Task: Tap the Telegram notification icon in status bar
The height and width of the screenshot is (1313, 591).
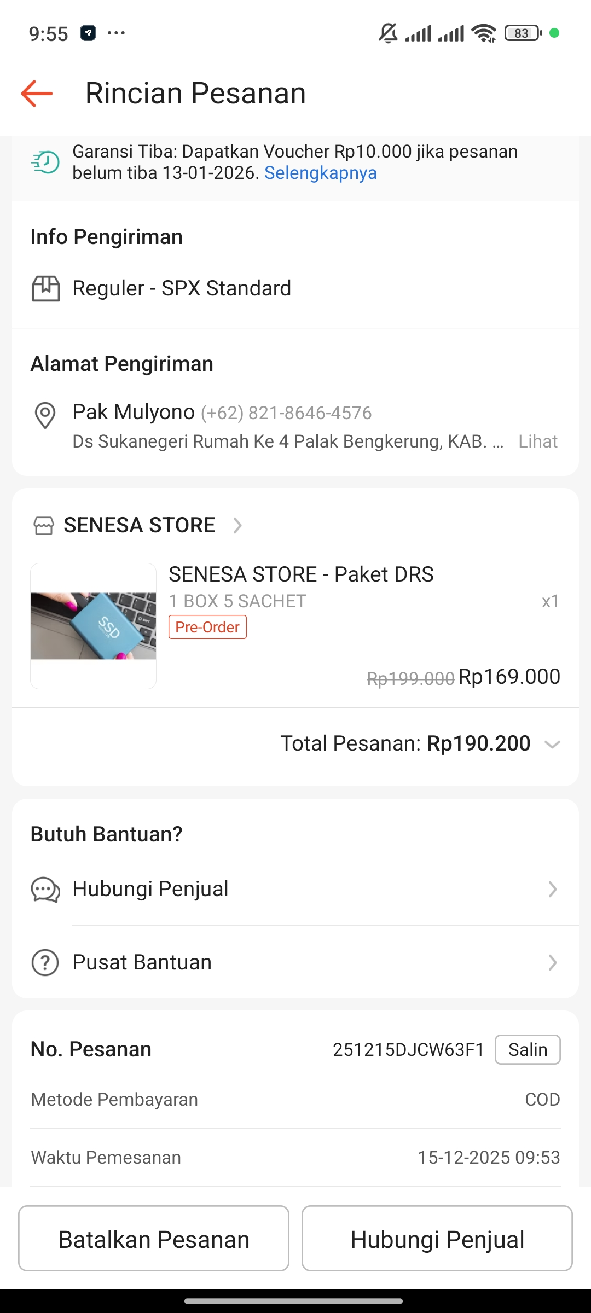Action: click(x=88, y=33)
